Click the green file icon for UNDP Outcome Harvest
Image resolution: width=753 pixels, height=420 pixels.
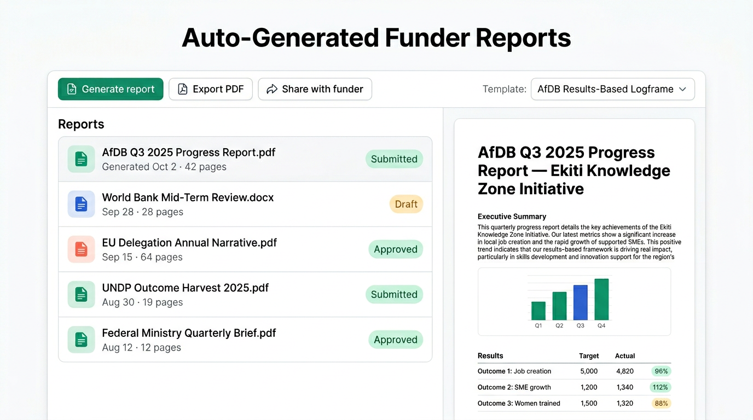(81, 294)
